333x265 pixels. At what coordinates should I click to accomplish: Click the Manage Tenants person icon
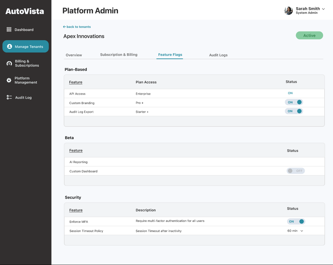click(10, 46)
